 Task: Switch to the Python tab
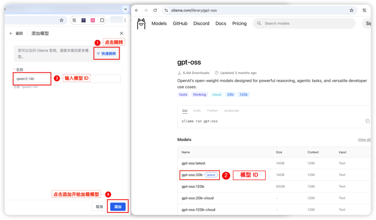point(212,110)
